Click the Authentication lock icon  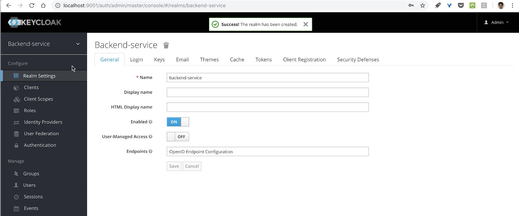16,145
